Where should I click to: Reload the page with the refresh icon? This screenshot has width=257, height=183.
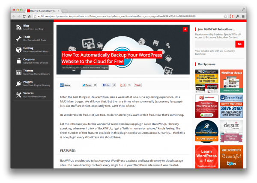coord(24,16)
